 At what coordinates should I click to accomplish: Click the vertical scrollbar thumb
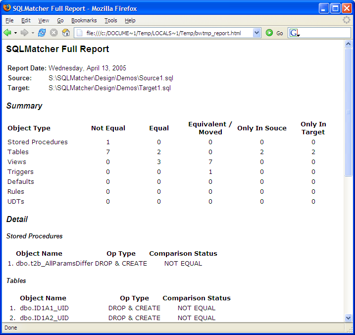pyautogui.click(x=348, y=112)
